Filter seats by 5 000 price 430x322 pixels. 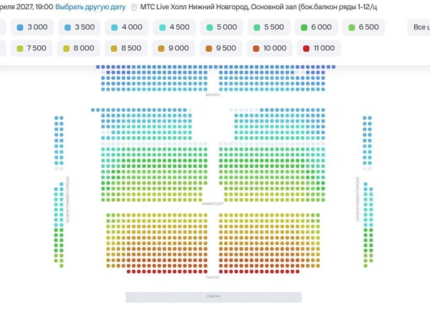(x=222, y=27)
